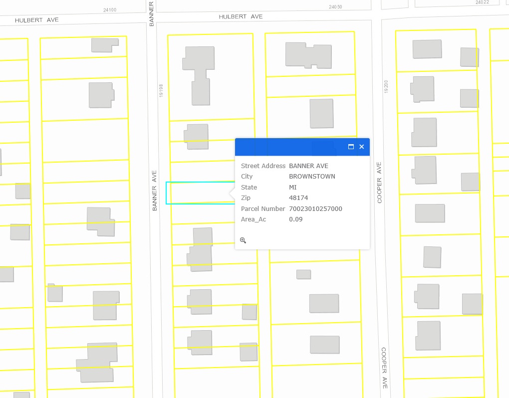The width and height of the screenshot is (509, 398).
Task: Close the parcel info popup
Action: pyautogui.click(x=362, y=147)
